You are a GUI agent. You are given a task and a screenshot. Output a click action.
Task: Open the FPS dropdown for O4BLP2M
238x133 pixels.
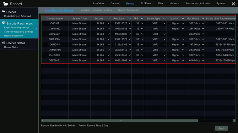click(x=142, y=39)
